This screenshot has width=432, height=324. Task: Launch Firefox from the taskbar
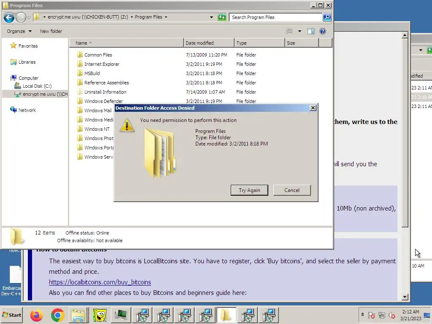click(x=36, y=315)
